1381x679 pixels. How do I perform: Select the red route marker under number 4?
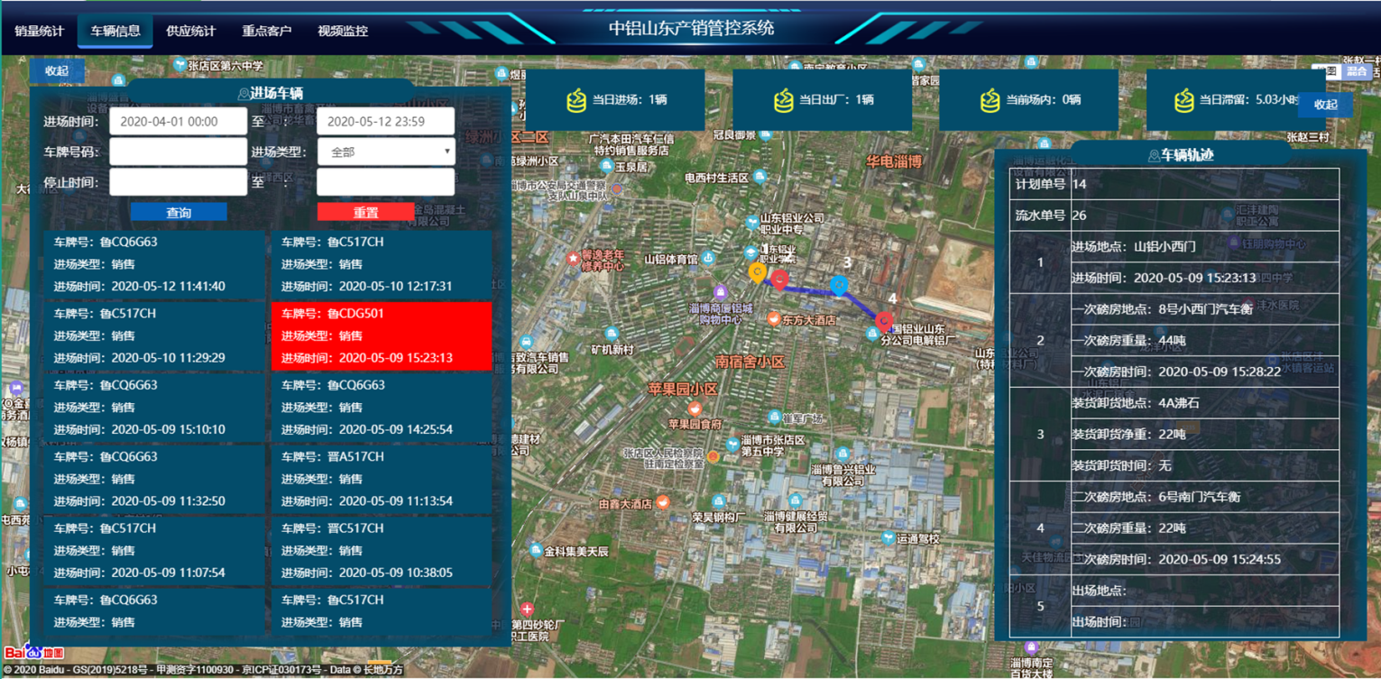[x=885, y=321]
